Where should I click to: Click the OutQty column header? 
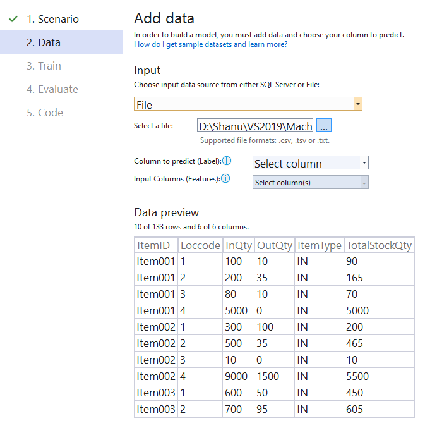[x=274, y=245]
